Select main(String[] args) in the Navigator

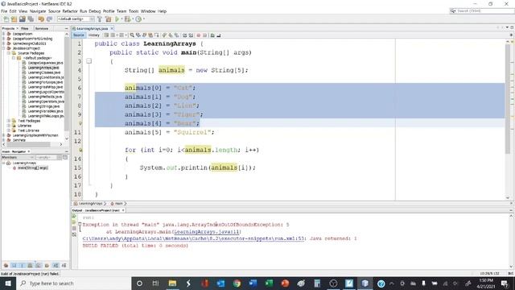point(32,168)
